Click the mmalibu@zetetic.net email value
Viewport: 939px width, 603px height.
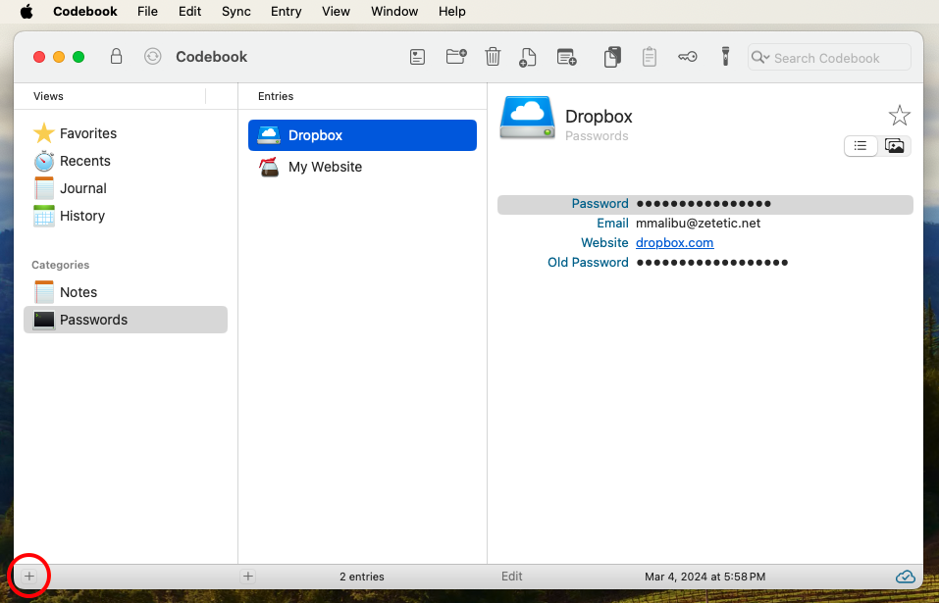(x=699, y=224)
